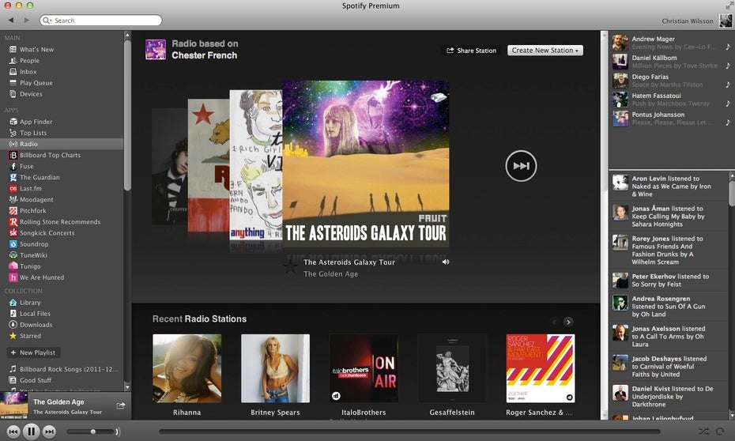
Task: Open Aron Levin's activity item
Action: pyautogui.click(x=669, y=186)
